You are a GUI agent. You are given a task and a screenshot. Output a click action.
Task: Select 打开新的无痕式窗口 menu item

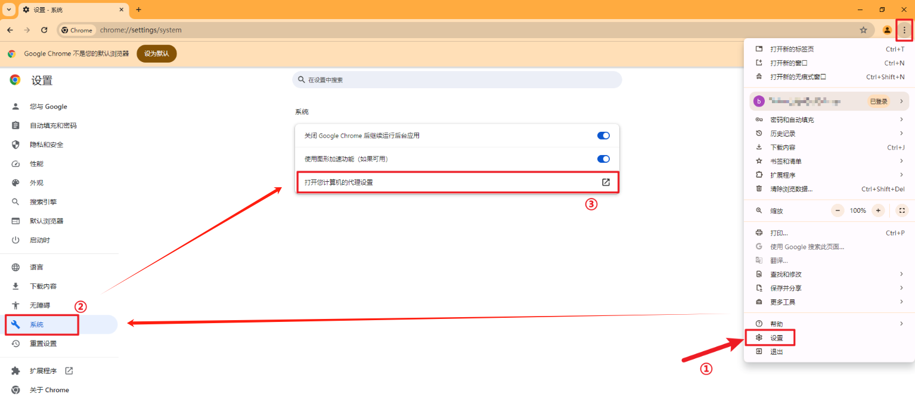pos(829,77)
